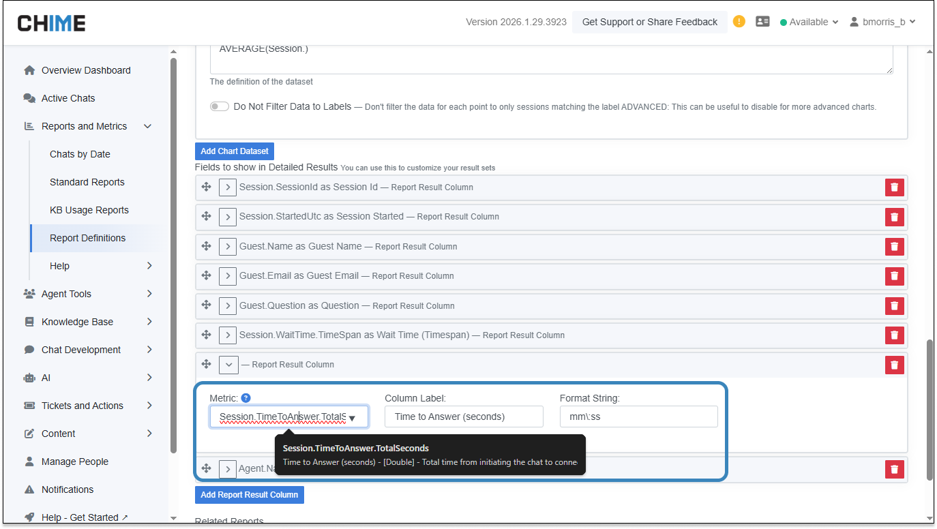The height and width of the screenshot is (529, 937).
Task: Delete the Guest.Email result column
Action: 894,276
